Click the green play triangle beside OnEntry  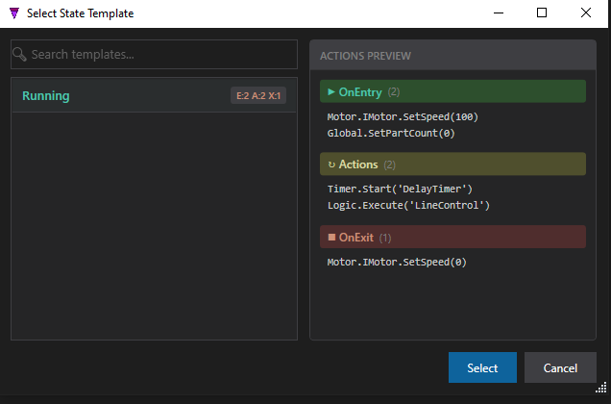coord(331,91)
